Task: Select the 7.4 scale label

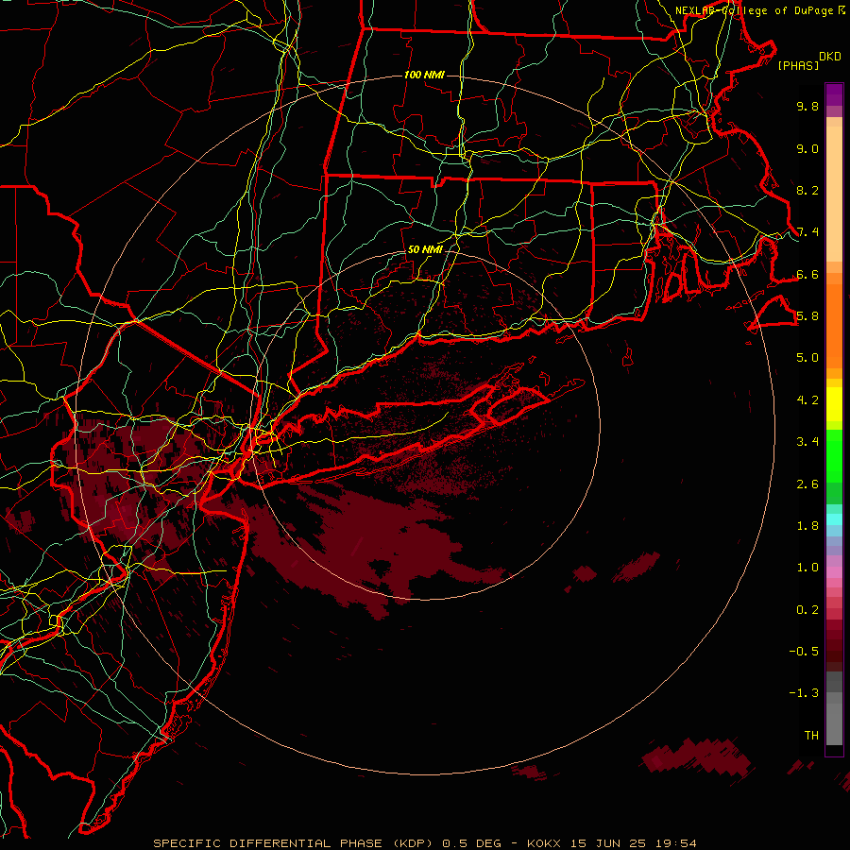Action: point(807,232)
